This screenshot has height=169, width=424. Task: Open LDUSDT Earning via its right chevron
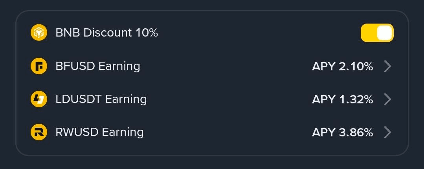pyautogui.click(x=387, y=99)
